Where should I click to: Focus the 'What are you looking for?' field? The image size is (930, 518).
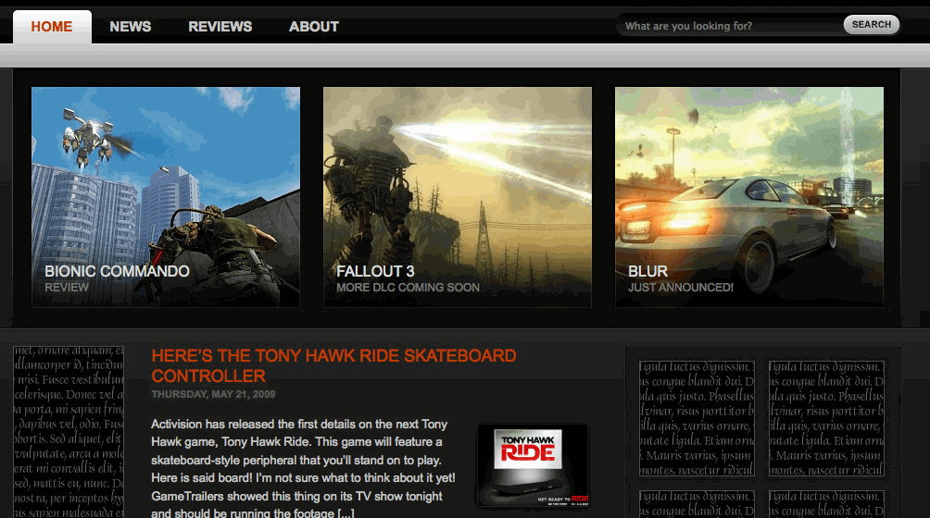[x=730, y=26]
